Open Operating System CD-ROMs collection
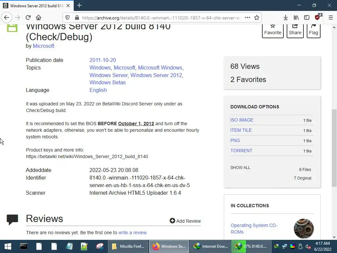337x253 pixels. coord(254,229)
